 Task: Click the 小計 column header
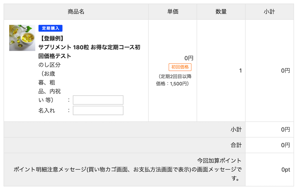click(269, 12)
